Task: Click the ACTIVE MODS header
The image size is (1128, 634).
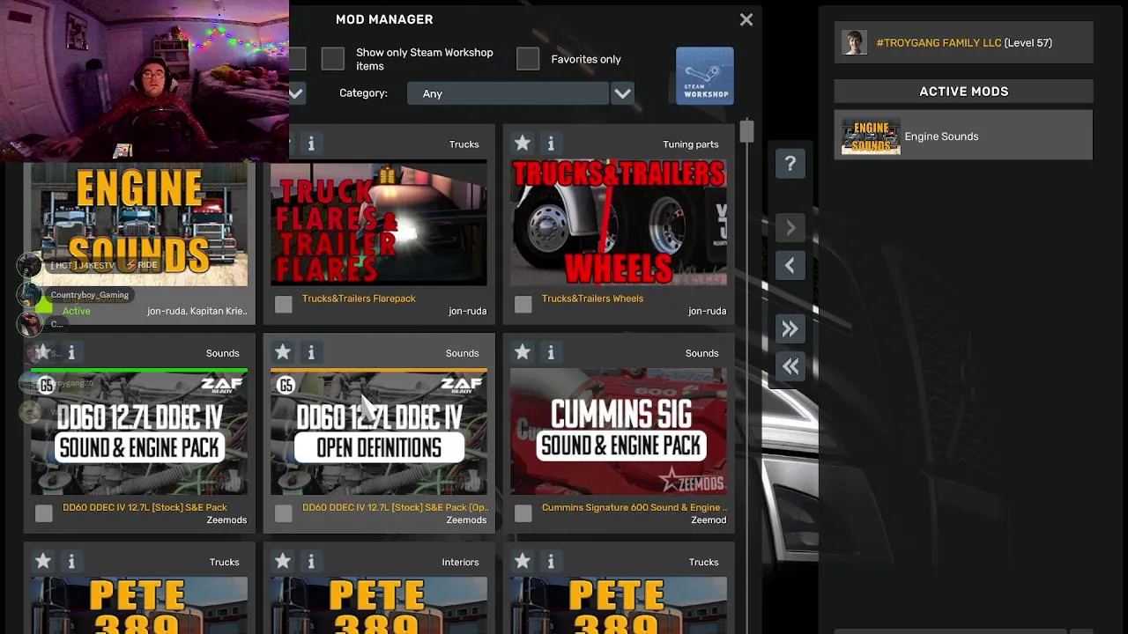Action: 963,92
